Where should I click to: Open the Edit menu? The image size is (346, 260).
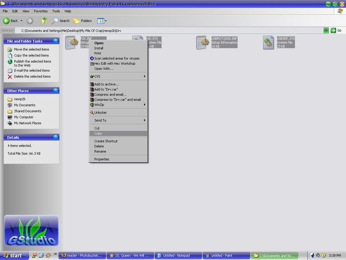15,11
